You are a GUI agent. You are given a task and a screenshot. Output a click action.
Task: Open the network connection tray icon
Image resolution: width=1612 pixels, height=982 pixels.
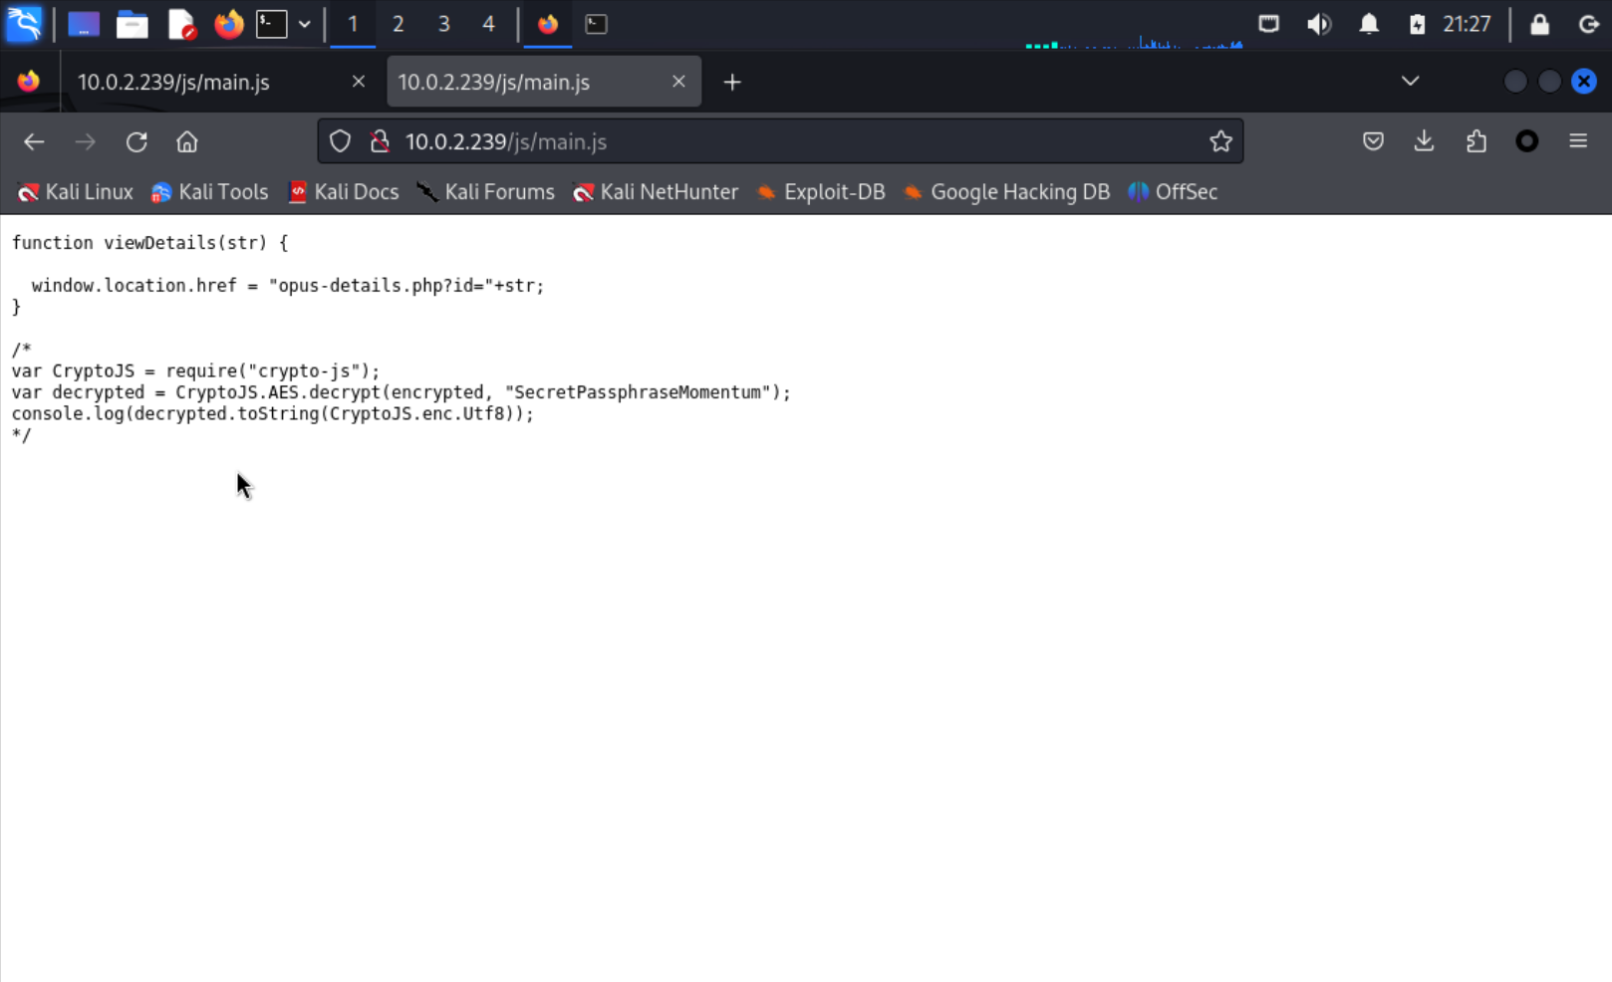tap(1268, 24)
